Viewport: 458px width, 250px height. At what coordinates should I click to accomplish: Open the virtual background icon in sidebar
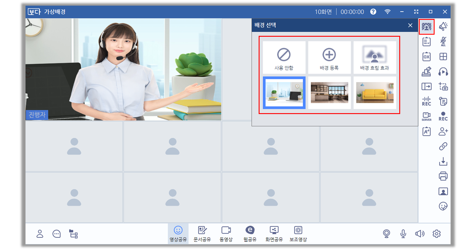coord(427,27)
